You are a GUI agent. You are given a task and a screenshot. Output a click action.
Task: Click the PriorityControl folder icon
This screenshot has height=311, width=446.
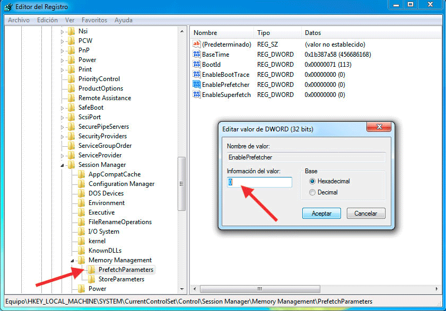pyautogui.click(x=72, y=79)
